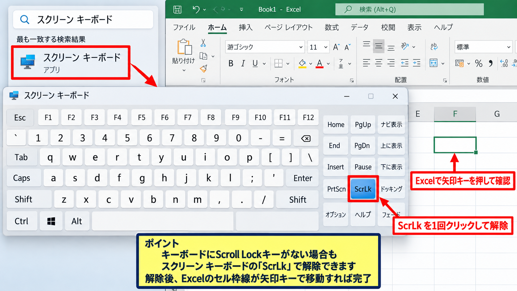This screenshot has width=517, height=291.
Task: Align text left in Excel
Action: coord(367,63)
